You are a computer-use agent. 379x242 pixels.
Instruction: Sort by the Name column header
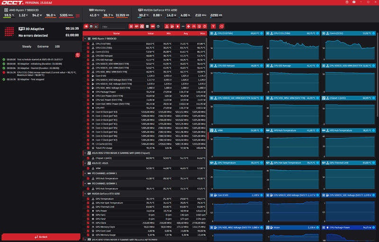(x=117, y=33)
